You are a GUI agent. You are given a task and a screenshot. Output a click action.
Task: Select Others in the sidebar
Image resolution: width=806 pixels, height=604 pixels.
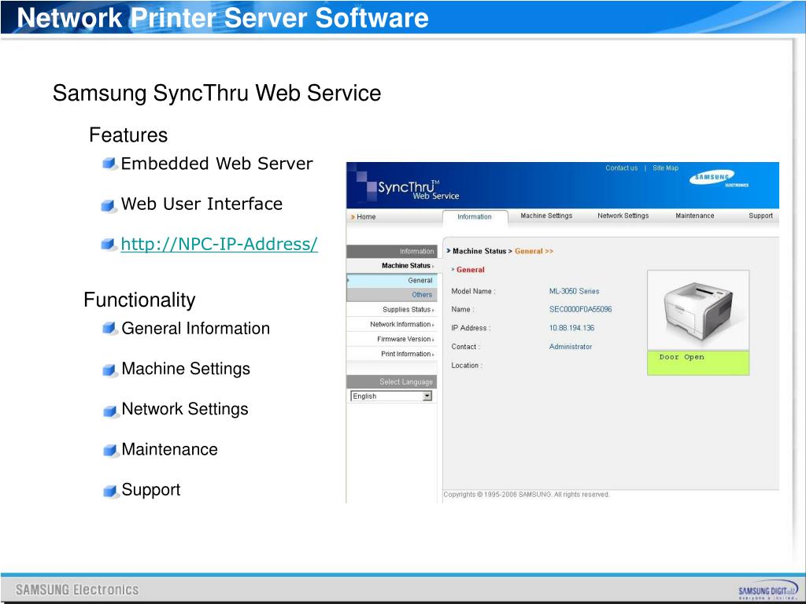[392, 295]
